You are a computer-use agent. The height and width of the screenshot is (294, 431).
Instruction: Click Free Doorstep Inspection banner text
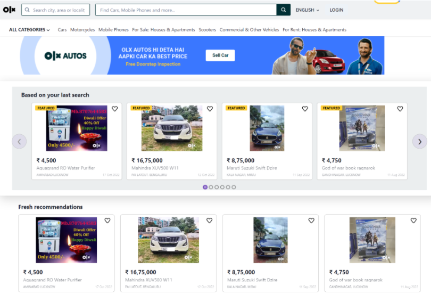pos(153,64)
